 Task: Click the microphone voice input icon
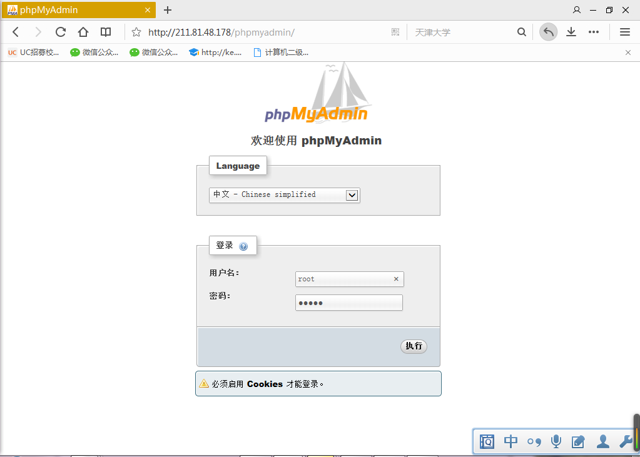tap(556, 441)
